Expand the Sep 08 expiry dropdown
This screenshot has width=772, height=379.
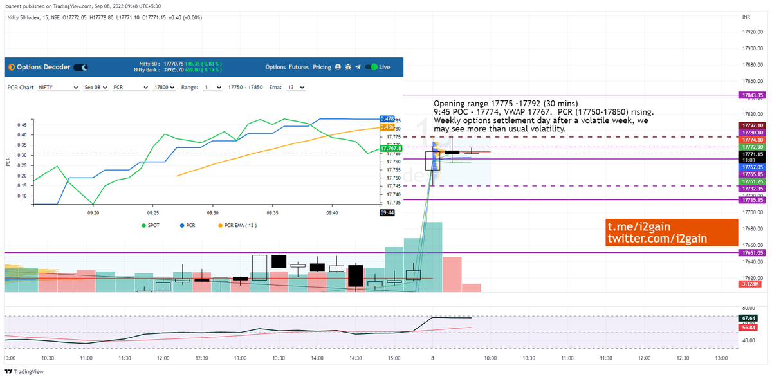coord(95,87)
